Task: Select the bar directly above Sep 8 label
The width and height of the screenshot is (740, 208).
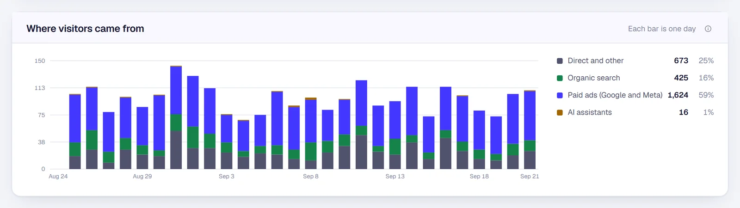Action: [x=311, y=134]
